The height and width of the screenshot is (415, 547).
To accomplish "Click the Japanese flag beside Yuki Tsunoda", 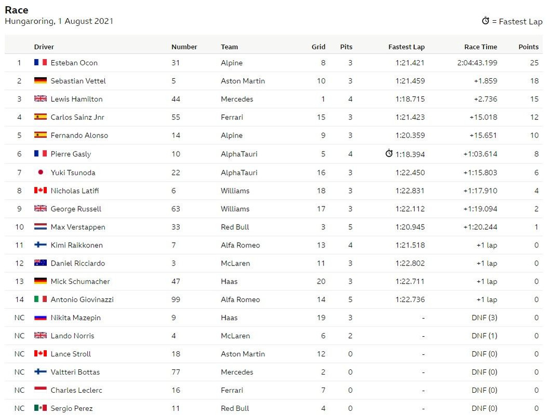I will (x=41, y=172).
